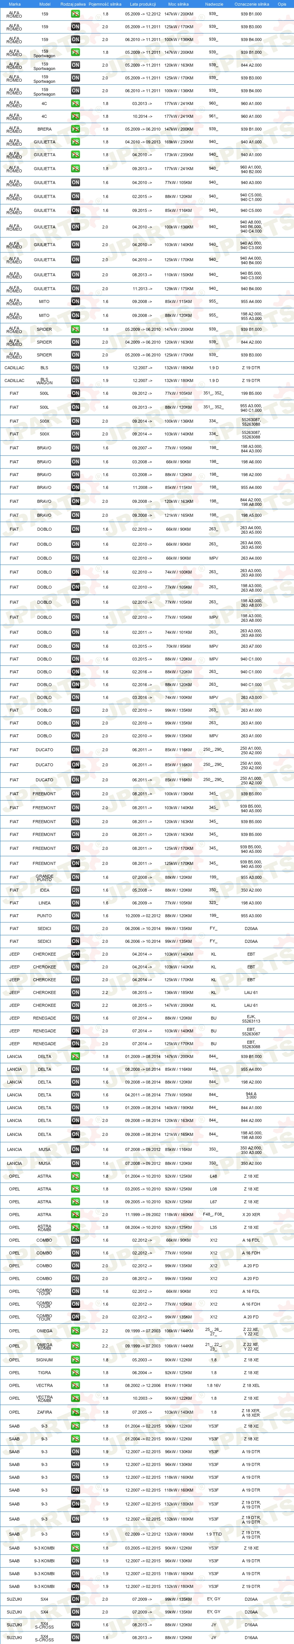Click the '1.8 16V' body cell
294x1644 pixels.
click(x=214, y=1385)
